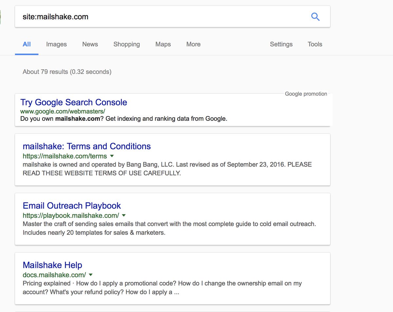Image resolution: width=393 pixels, height=312 pixels.
Task: Click the 'Google promotion' label
Action: coord(306,94)
